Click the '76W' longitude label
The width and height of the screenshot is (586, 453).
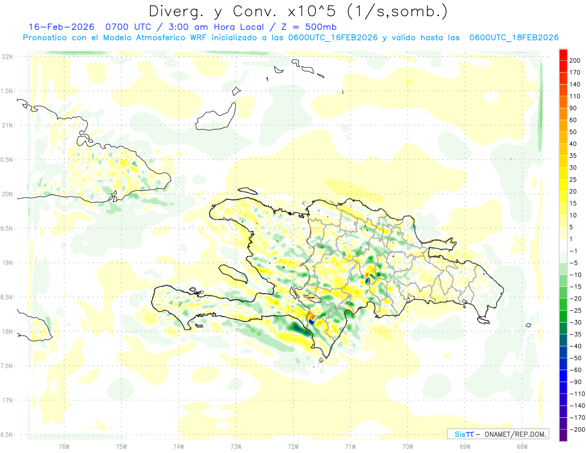coord(64,446)
